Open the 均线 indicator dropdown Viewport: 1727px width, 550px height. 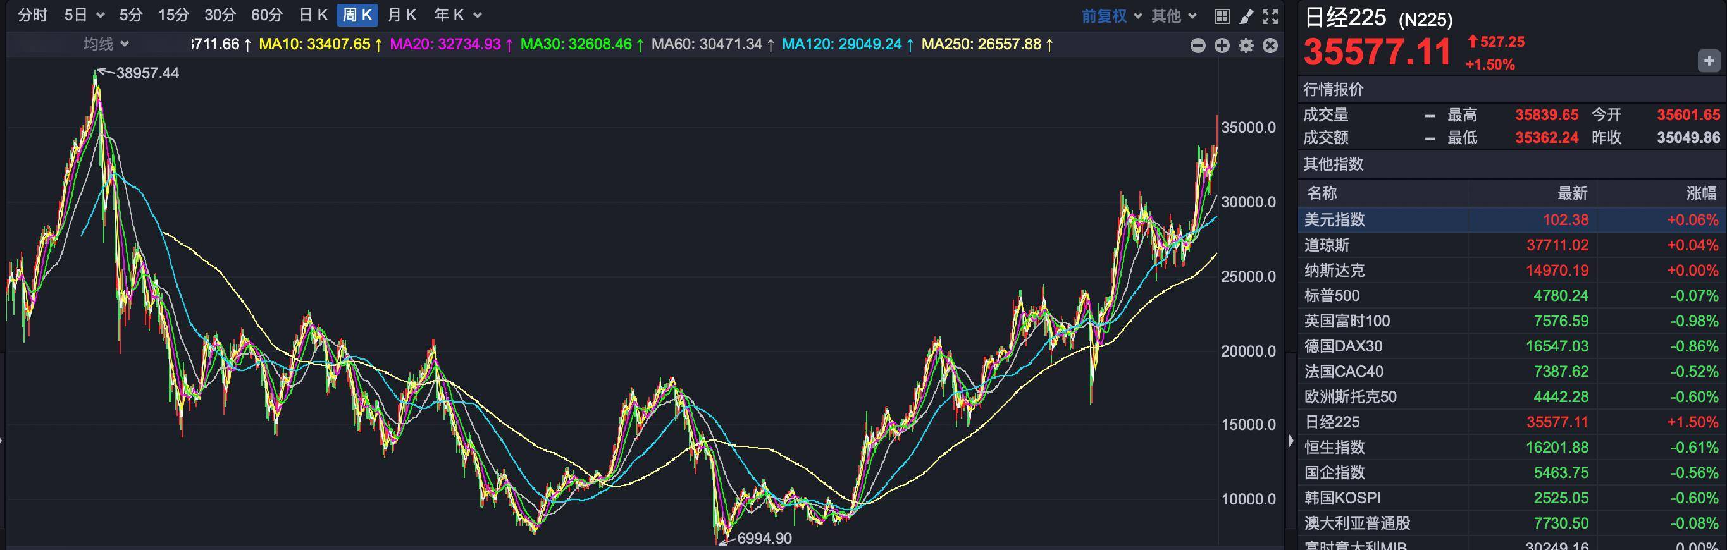[106, 44]
